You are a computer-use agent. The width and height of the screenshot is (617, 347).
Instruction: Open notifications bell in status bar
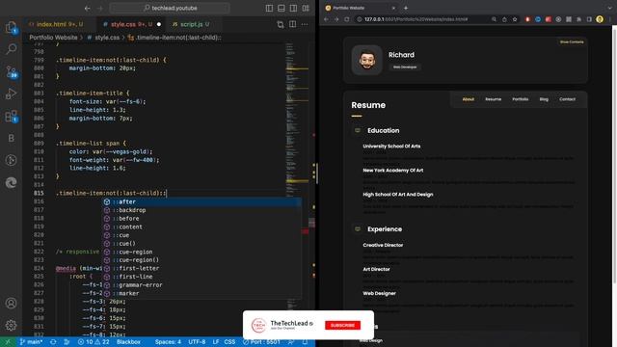pos(305,342)
